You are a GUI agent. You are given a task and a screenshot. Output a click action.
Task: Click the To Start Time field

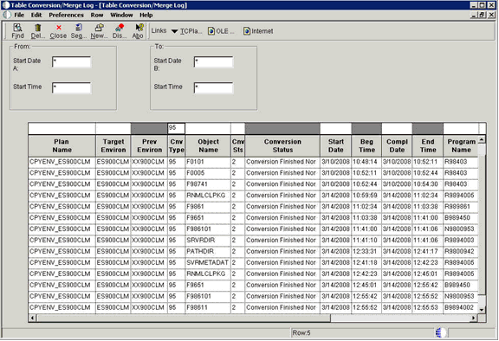pyautogui.click(x=213, y=87)
